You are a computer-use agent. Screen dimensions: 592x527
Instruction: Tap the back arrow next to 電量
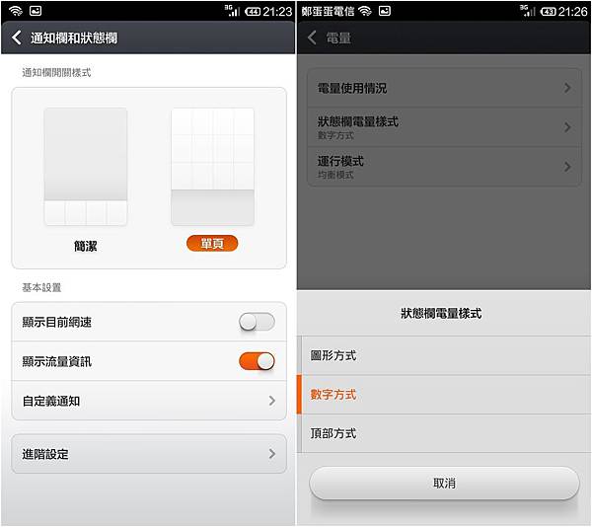point(312,38)
